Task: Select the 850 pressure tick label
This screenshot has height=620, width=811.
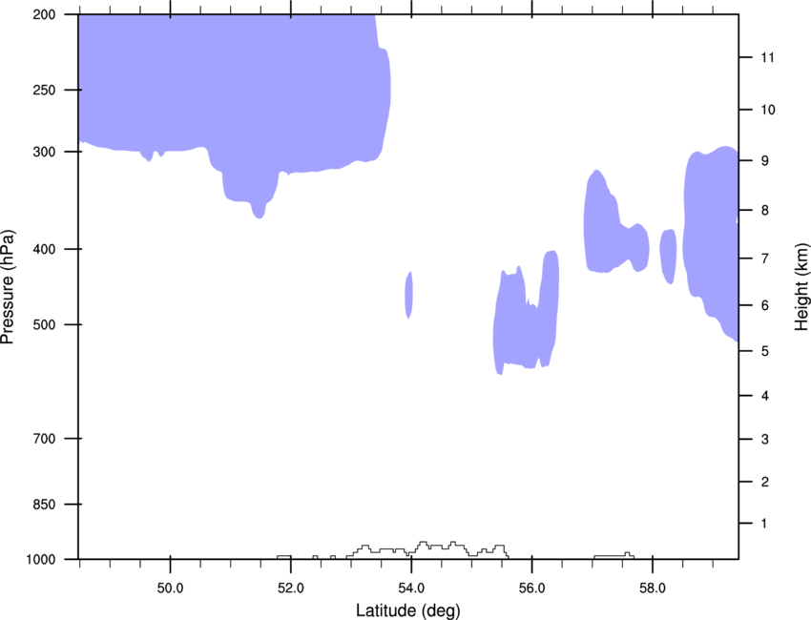Action: point(44,505)
